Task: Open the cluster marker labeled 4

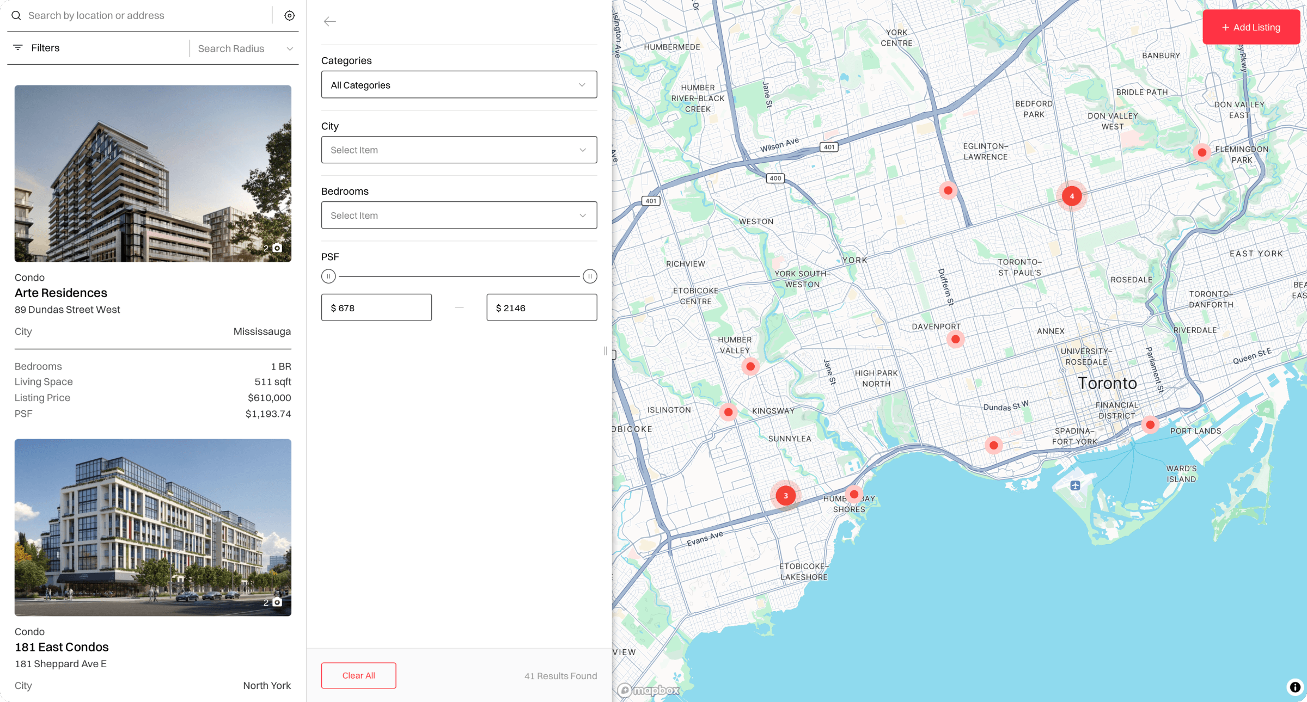Action: coord(1072,196)
